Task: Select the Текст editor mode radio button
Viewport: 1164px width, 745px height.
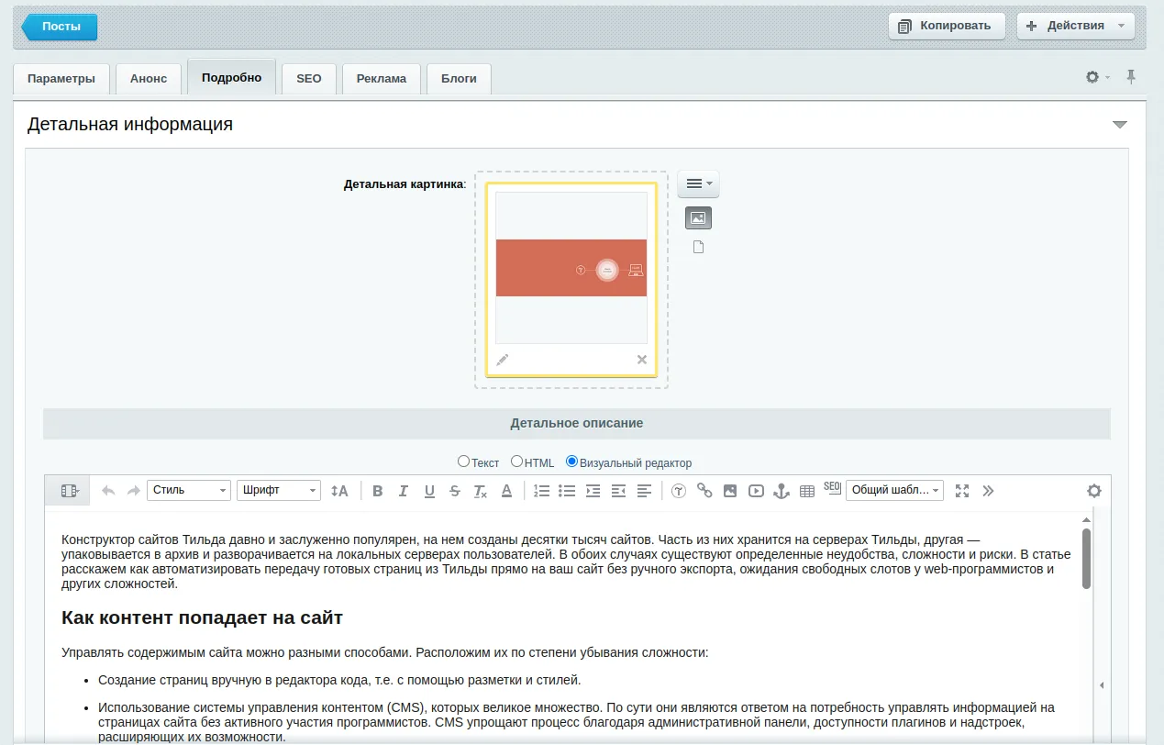Action: 463,461
